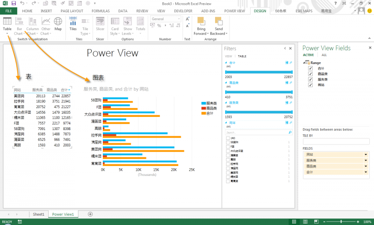Open the General number format dropdown
374x225 pixels.
click(179, 19)
